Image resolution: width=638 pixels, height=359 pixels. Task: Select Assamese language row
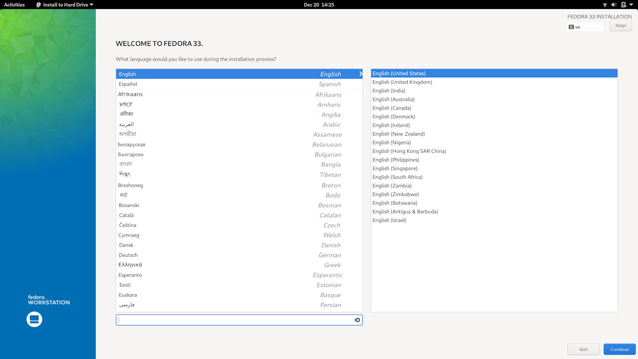(239, 134)
